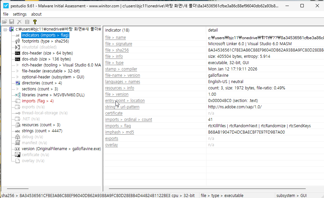Open the file menu

coord(6,14)
